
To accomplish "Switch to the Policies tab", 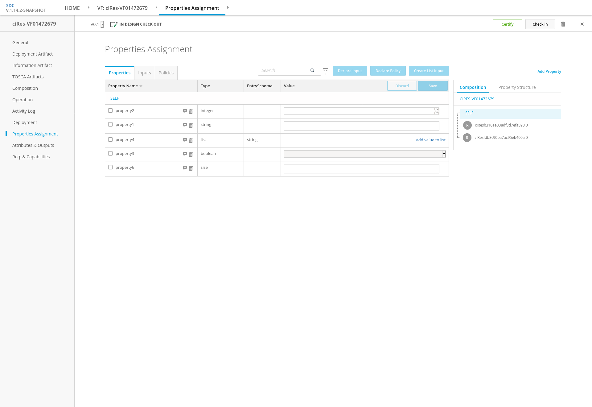I will pos(166,73).
